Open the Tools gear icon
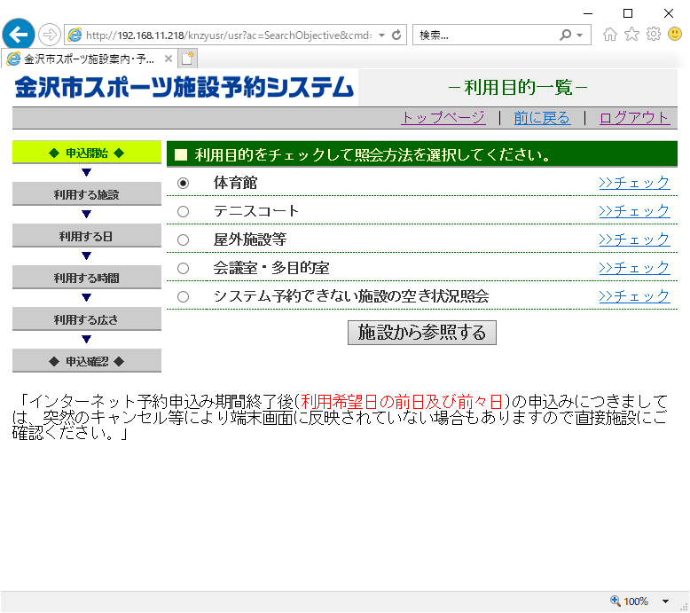Viewport: 690px width, 613px height. tap(654, 34)
